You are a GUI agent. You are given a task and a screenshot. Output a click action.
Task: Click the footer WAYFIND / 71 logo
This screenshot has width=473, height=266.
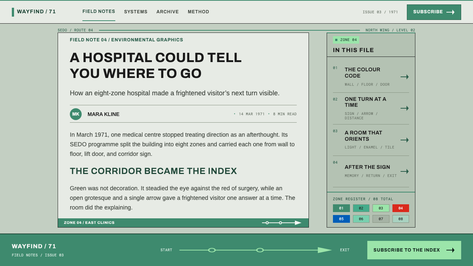(34, 246)
